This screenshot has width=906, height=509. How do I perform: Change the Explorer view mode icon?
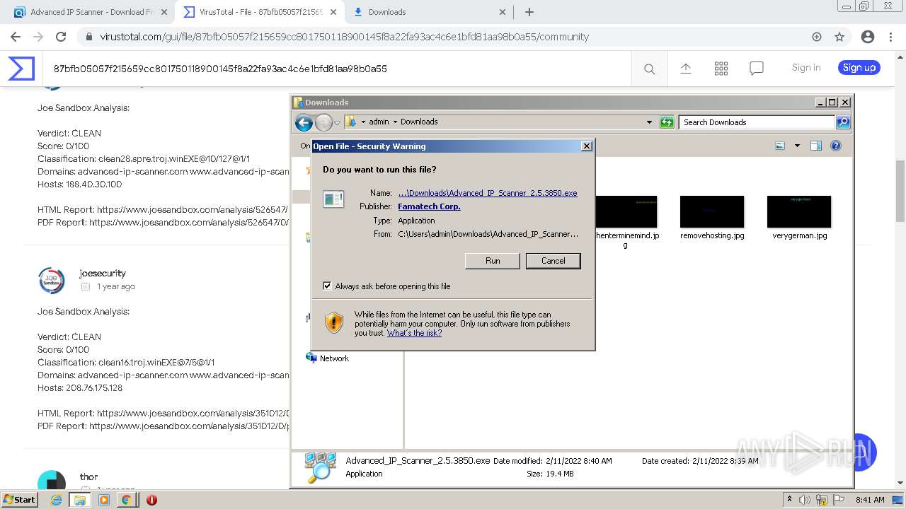tap(780, 146)
